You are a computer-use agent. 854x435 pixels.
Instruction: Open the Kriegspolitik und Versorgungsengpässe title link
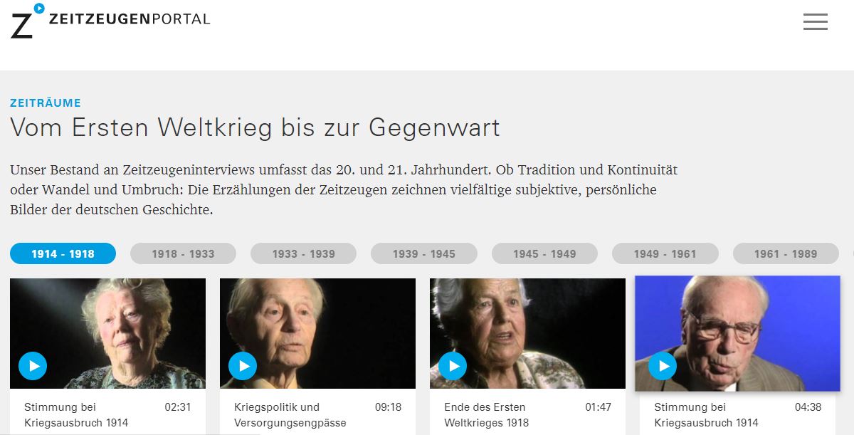pos(290,414)
